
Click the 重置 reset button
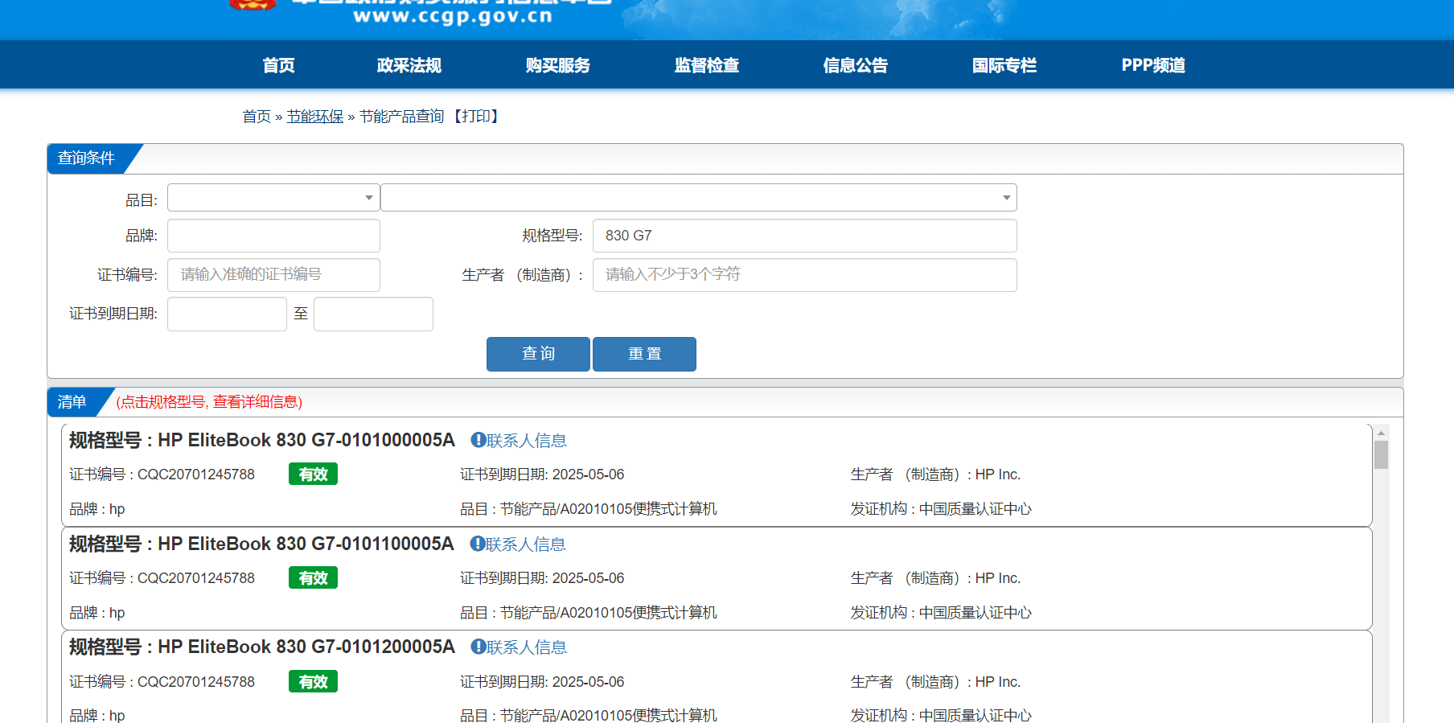pos(644,354)
